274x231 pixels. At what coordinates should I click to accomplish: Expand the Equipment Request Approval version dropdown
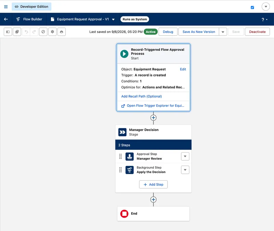pyautogui.click(x=113, y=20)
